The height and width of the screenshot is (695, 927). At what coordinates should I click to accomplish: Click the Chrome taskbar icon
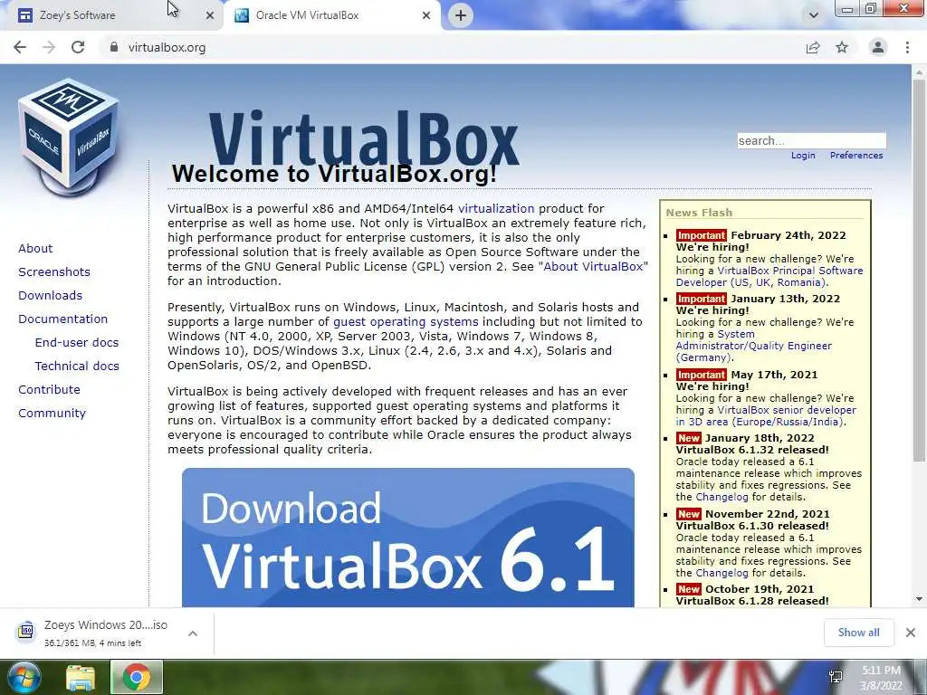[x=136, y=677]
